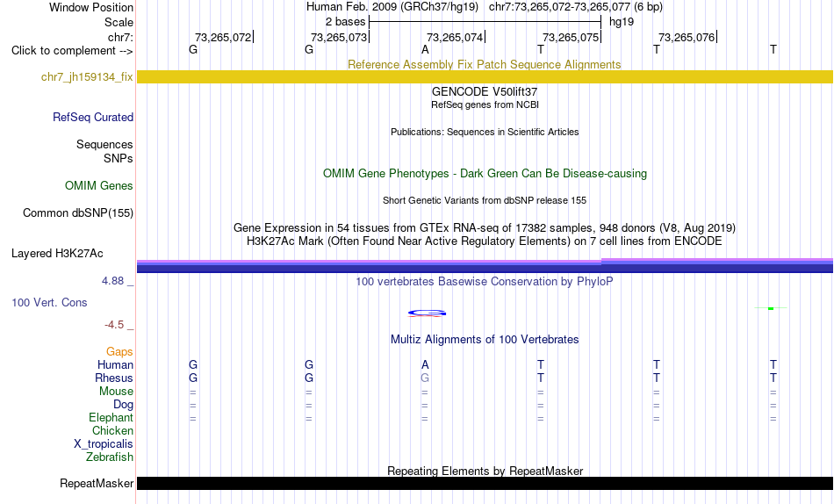Click the orange Gaps label

[x=119, y=352]
